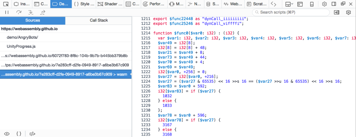356x137 pixels.
Task: Switch to the Call Stack pane
Action: (x=98, y=20)
